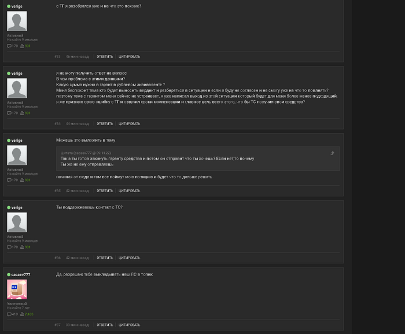Open cacaev777's pink avatar image
The width and height of the screenshot is (405, 334).
click(x=17, y=289)
